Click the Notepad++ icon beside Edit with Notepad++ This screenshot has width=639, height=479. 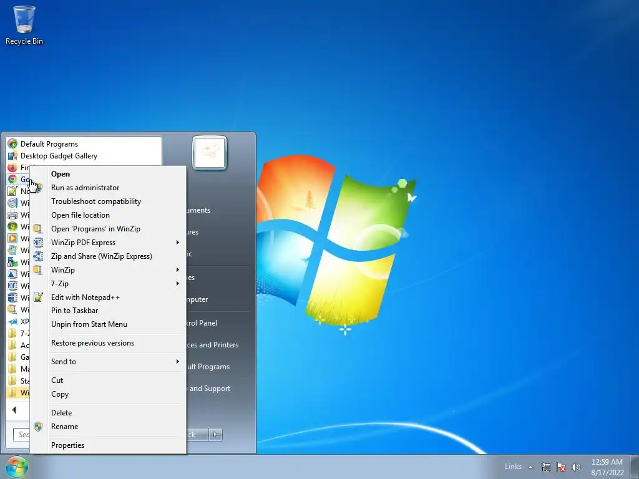pos(38,298)
